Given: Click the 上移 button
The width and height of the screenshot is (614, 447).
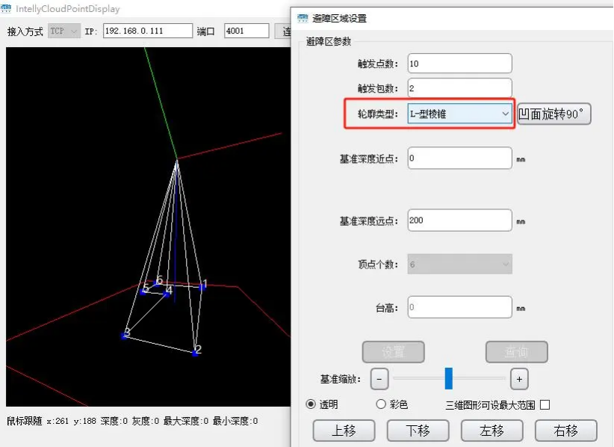Looking at the screenshot, I should [x=344, y=431].
